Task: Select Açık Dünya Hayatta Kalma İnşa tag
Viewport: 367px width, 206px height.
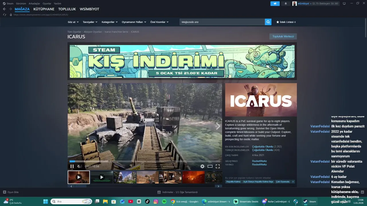Action: 258,182
